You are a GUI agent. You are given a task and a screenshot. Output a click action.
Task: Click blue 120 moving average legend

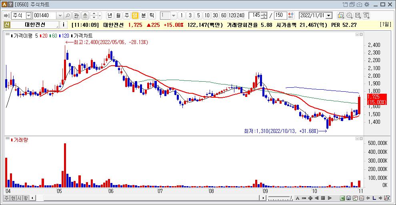click(64, 36)
